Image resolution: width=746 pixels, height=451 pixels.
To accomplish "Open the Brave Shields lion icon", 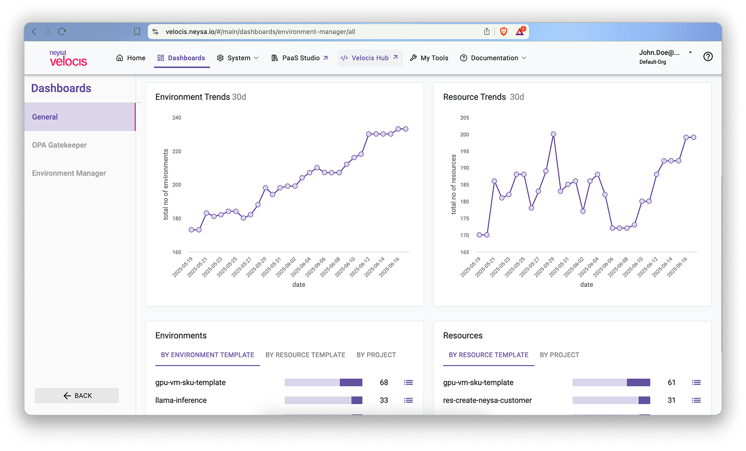I will (x=503, y=31).
